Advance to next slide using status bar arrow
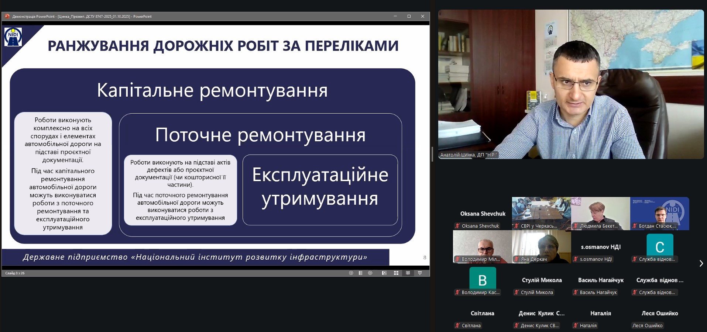This screenshot has width=707, height=332. pyautogui.click(x=370, y=273)
